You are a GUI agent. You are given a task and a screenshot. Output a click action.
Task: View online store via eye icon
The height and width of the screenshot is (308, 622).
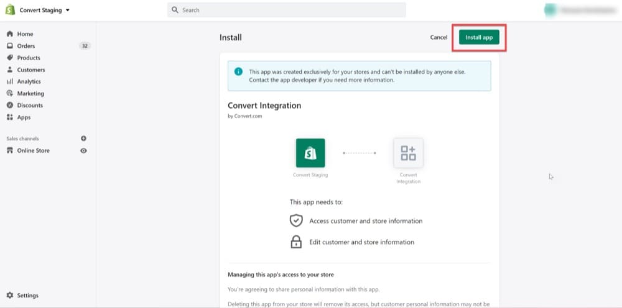point(84,151)
